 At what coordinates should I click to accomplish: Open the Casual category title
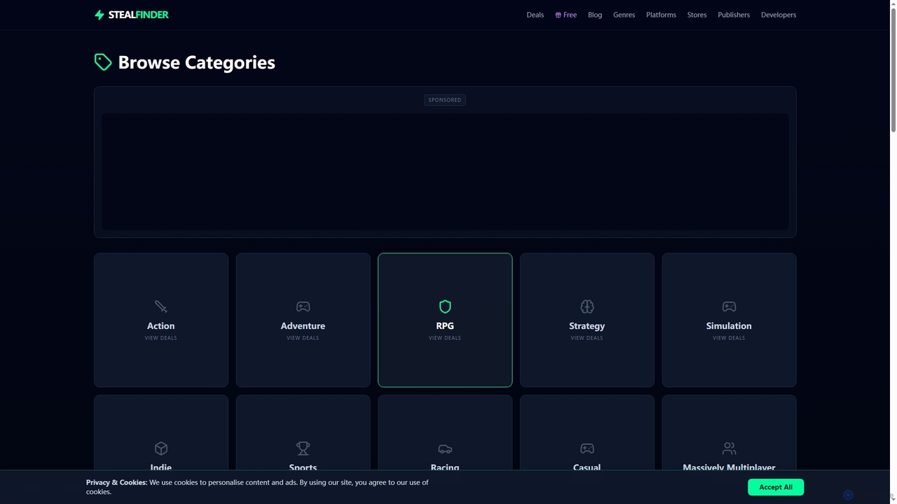[587, 467]
